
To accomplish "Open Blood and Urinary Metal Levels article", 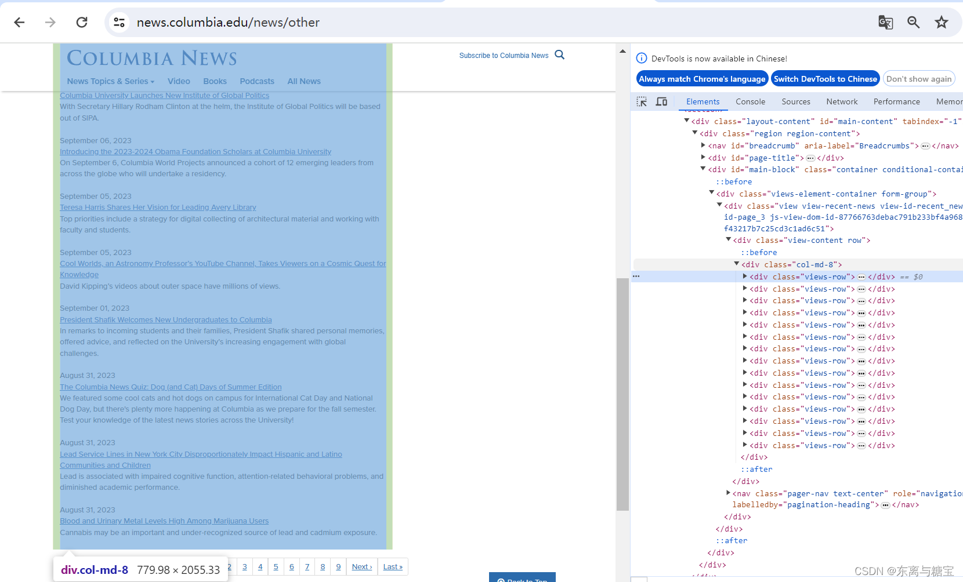I will [164, 521].
